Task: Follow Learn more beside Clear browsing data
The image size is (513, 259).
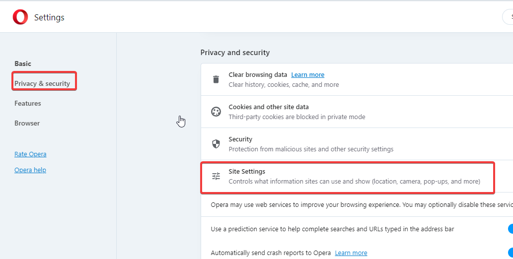Action: [308, 74]
